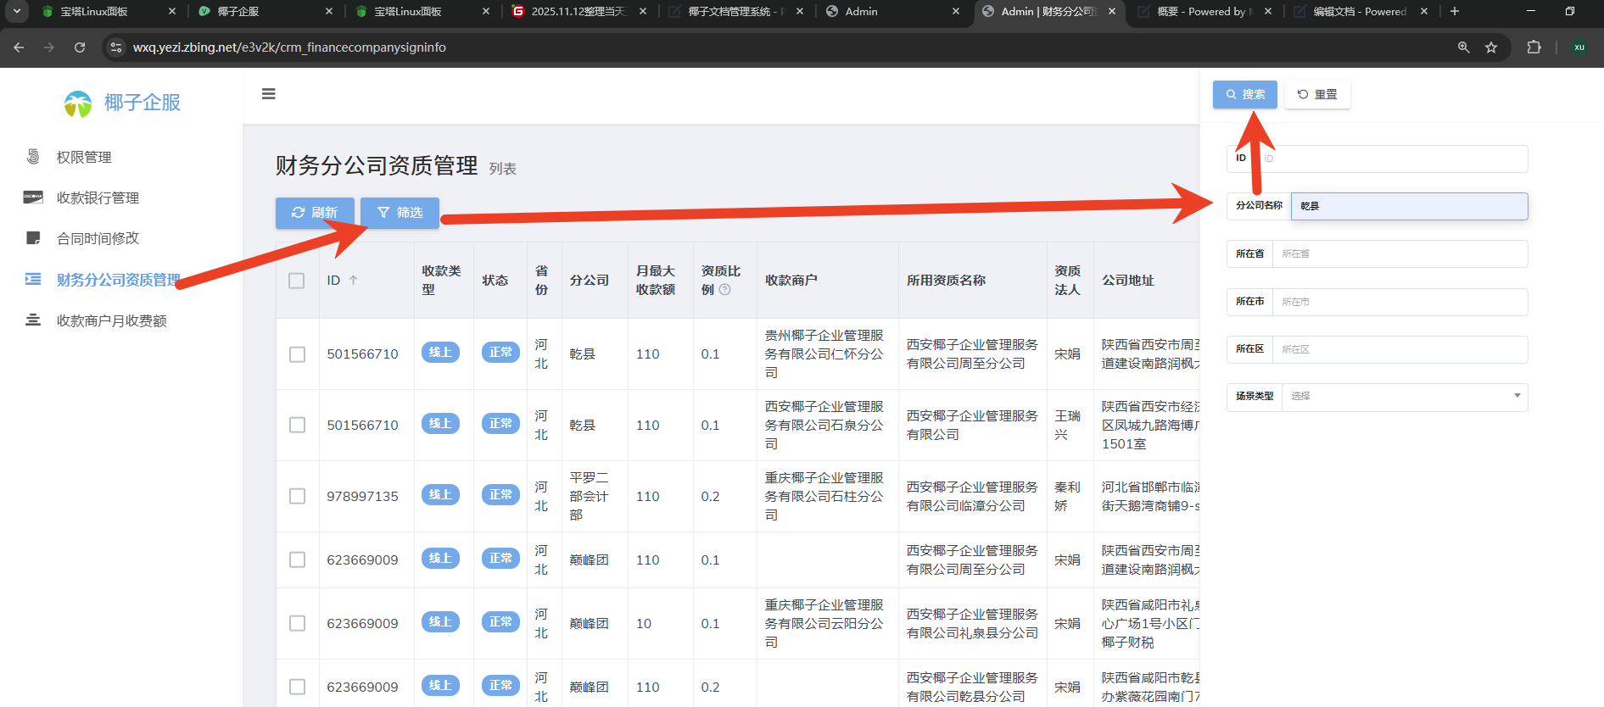Bookmark this page with the star
The height and width of the screenshot is (707, 1604).
tap(1491, 47)
